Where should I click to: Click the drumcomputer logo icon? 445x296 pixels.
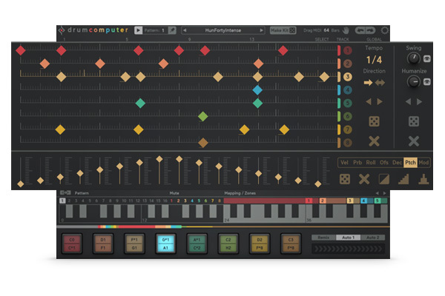[62, 30]
